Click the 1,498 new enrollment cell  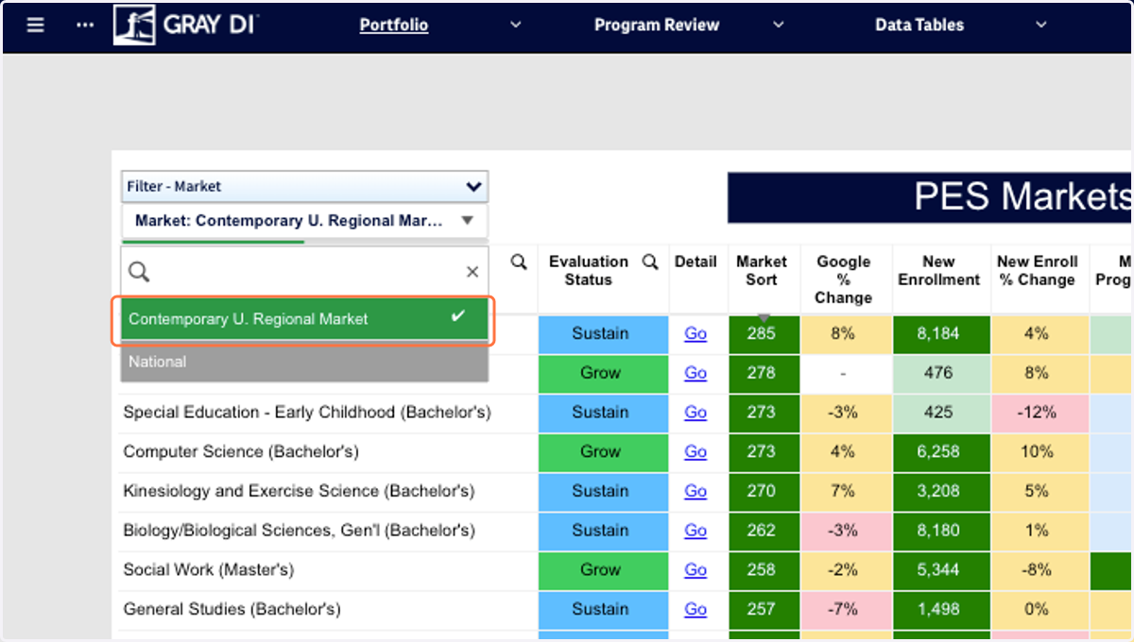[x=939, y=610]
